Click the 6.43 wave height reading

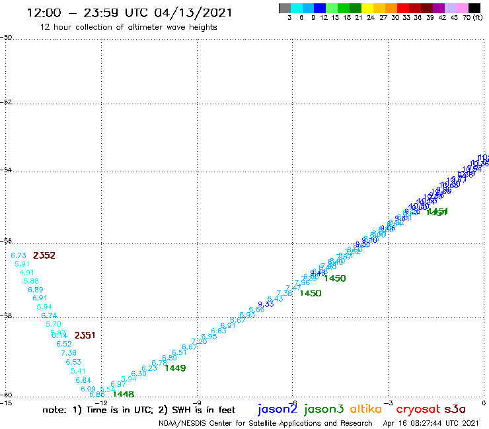point(275,299)
